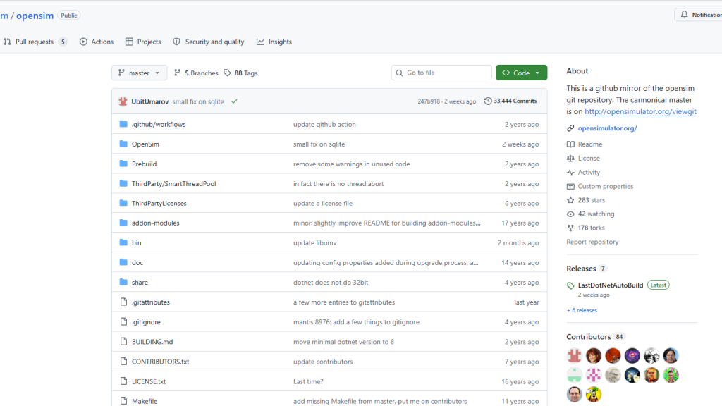
Task: Open the 33,444 Commits history
Action: pos(510,101)
